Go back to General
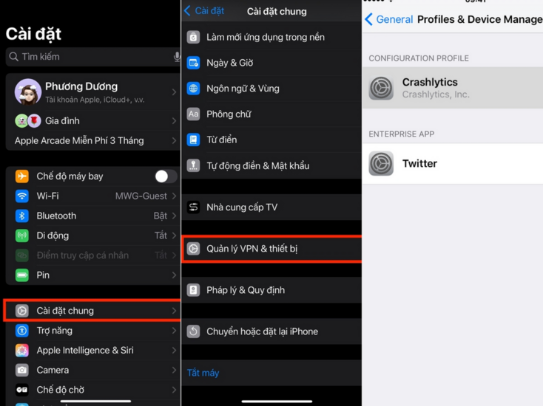Viewport: 543px width, 406px height. pyautogui.click(x=388, y=19)
